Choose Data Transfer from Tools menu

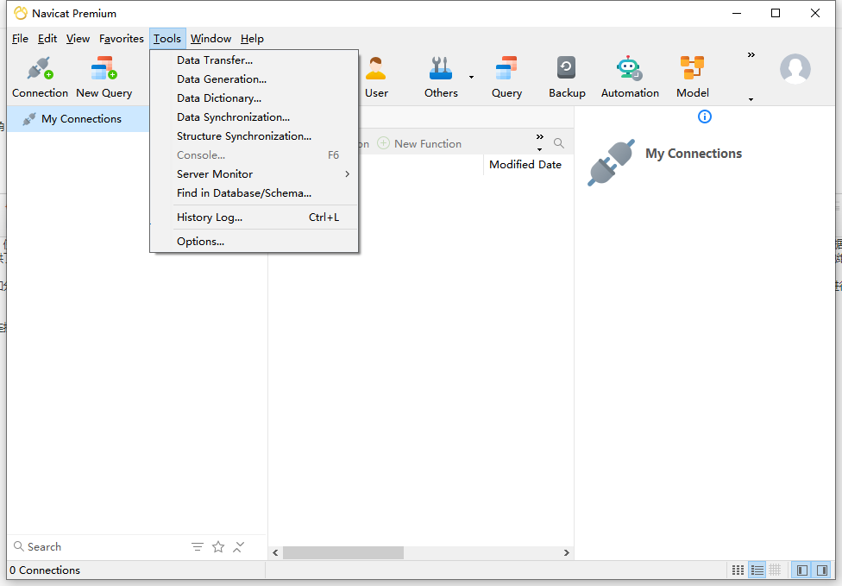pyautogui.click(x=254, y=60)
